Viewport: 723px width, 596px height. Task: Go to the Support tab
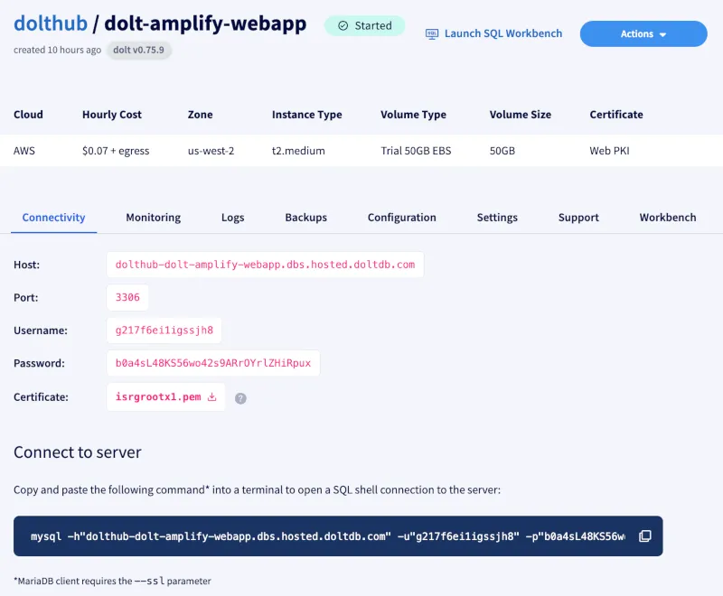point(577,217)
